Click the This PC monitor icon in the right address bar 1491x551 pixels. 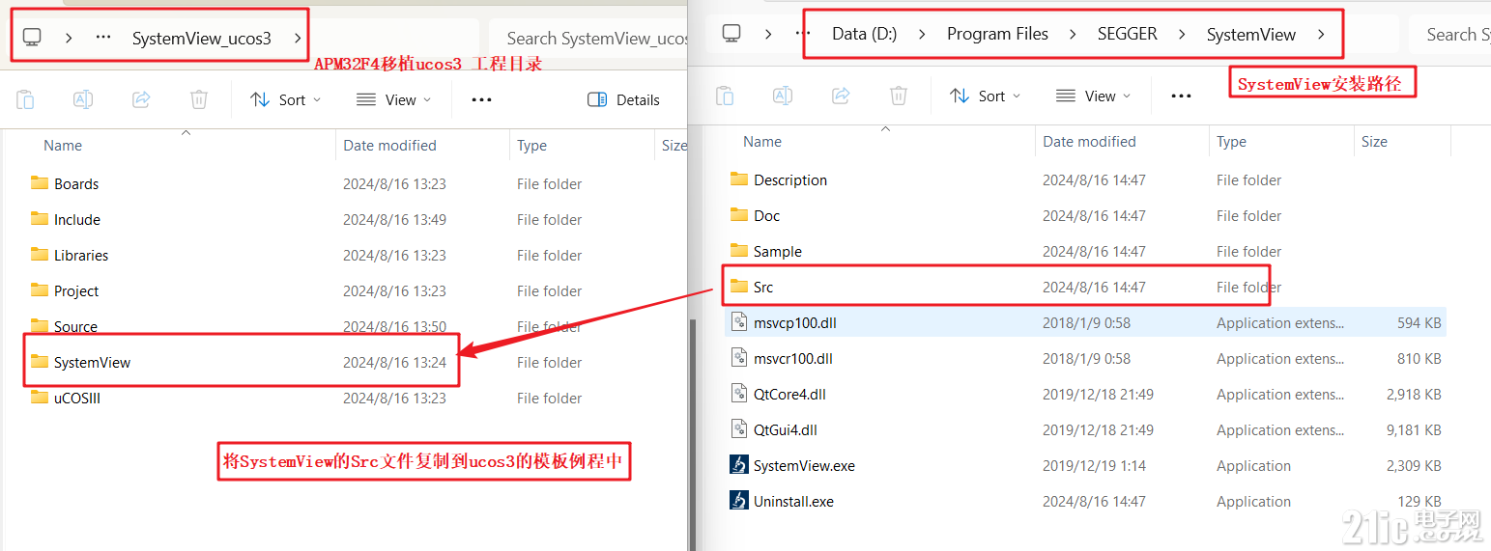[x=731, y=34]
